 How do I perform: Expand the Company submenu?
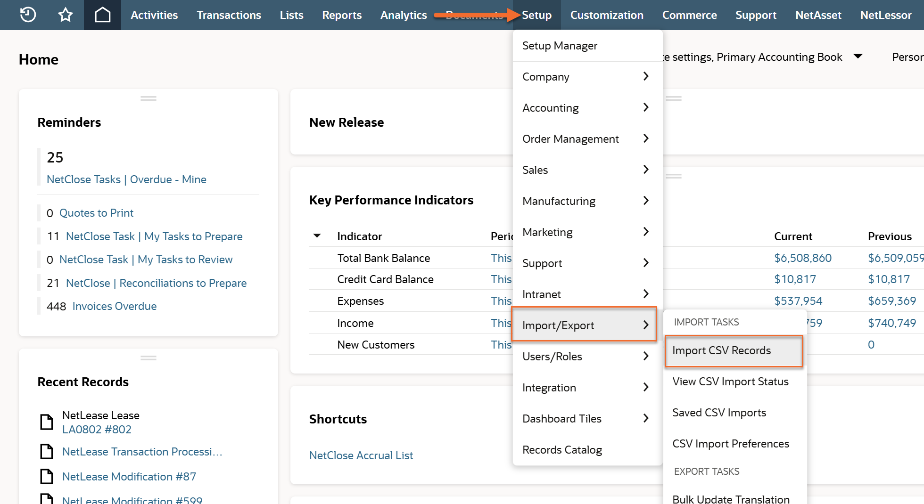tap(646, 76)
